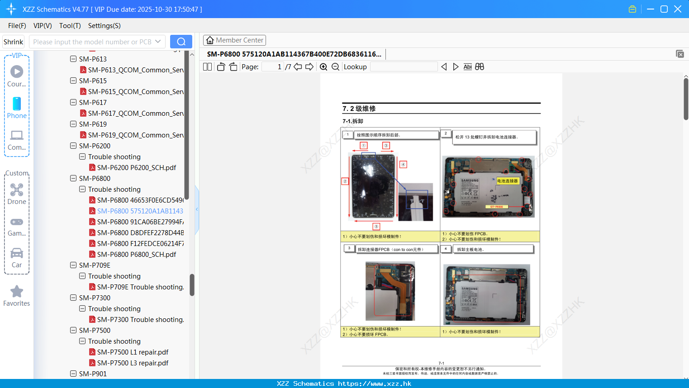Viewport: 689px width, 388px height.
Task: Open the Tool(T) menu
Action: [70, 26]
